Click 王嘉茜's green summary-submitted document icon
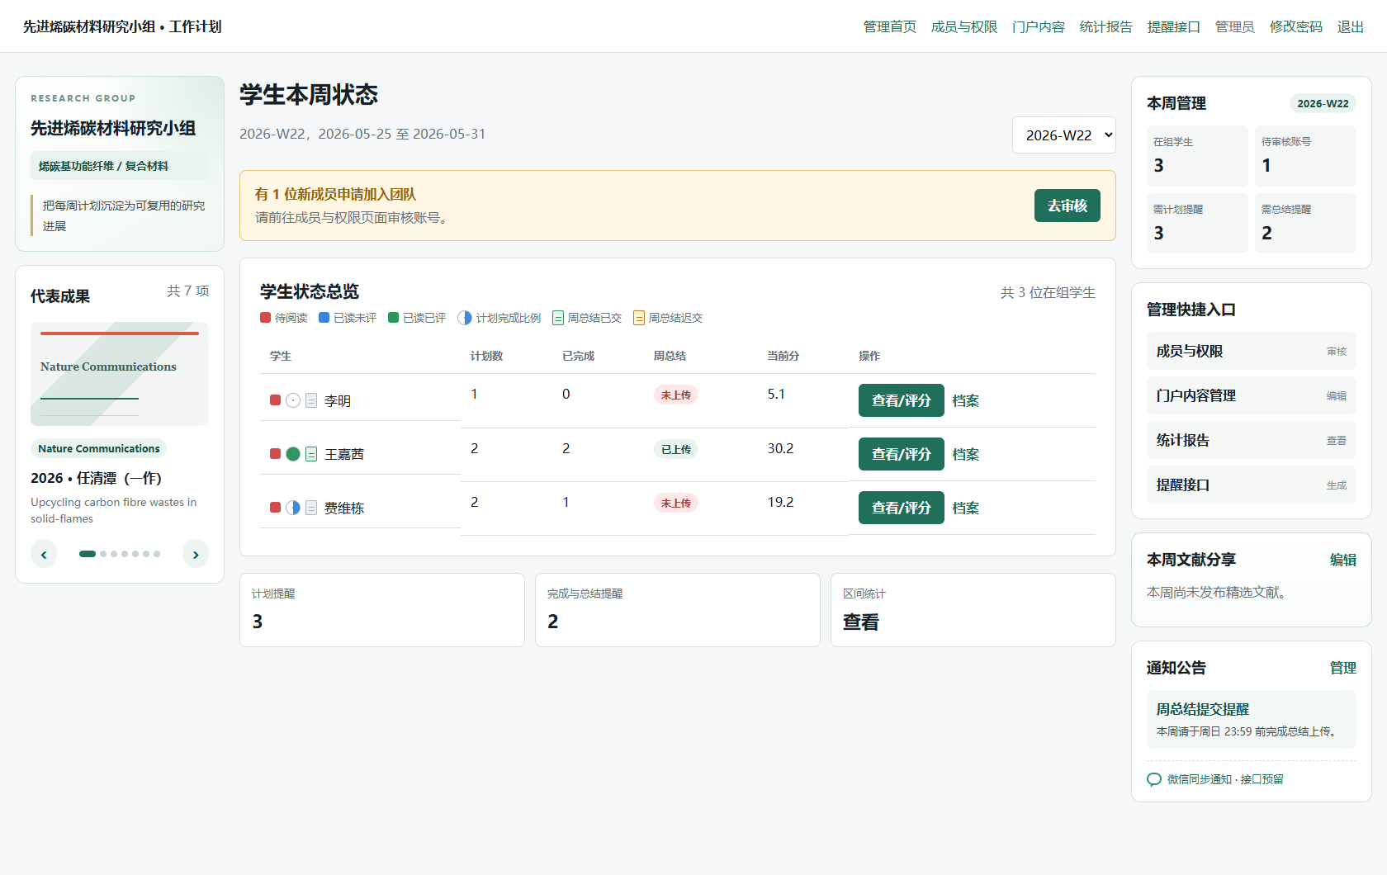 coord(311,454)
